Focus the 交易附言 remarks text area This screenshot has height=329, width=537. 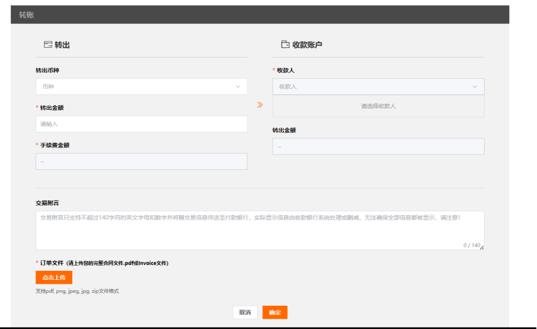click(258, 230)
